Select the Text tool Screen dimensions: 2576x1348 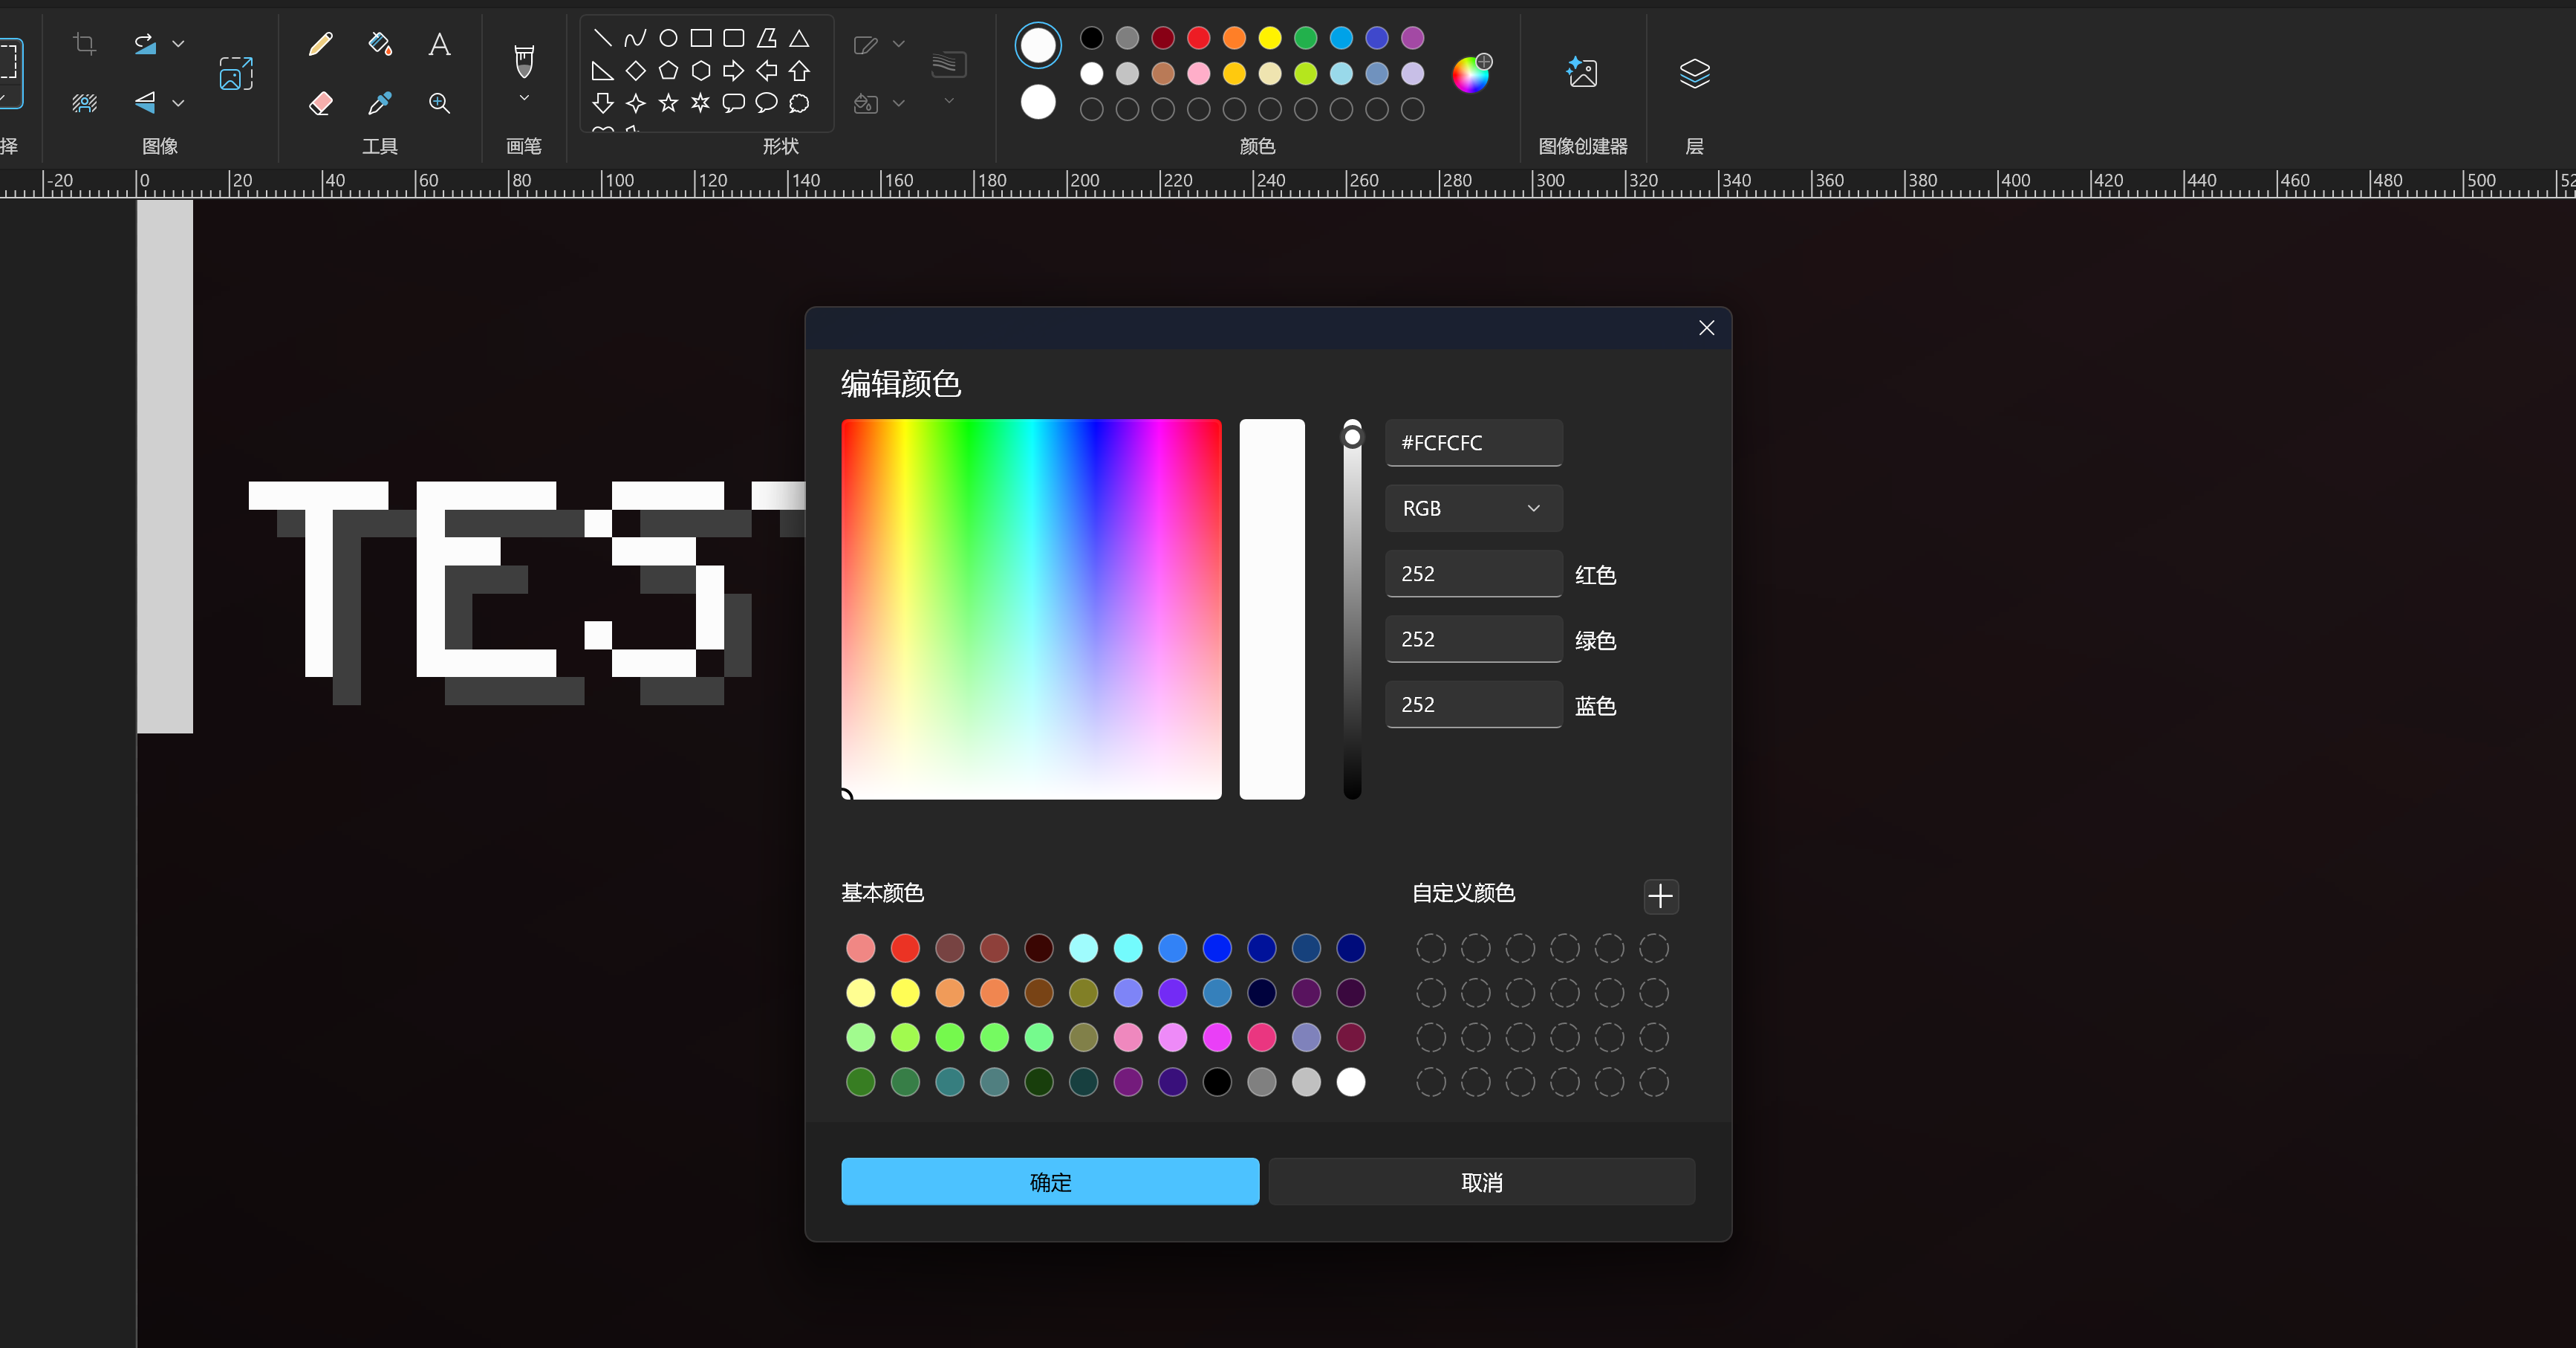click(439, 44)
